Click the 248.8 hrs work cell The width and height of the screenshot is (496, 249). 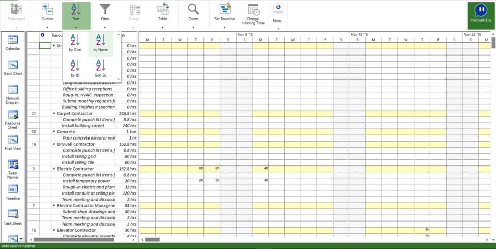(127, 114)
